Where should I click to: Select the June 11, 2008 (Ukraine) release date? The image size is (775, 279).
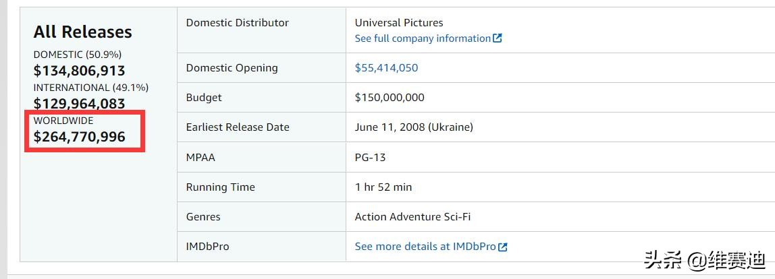tap(414, 127)
